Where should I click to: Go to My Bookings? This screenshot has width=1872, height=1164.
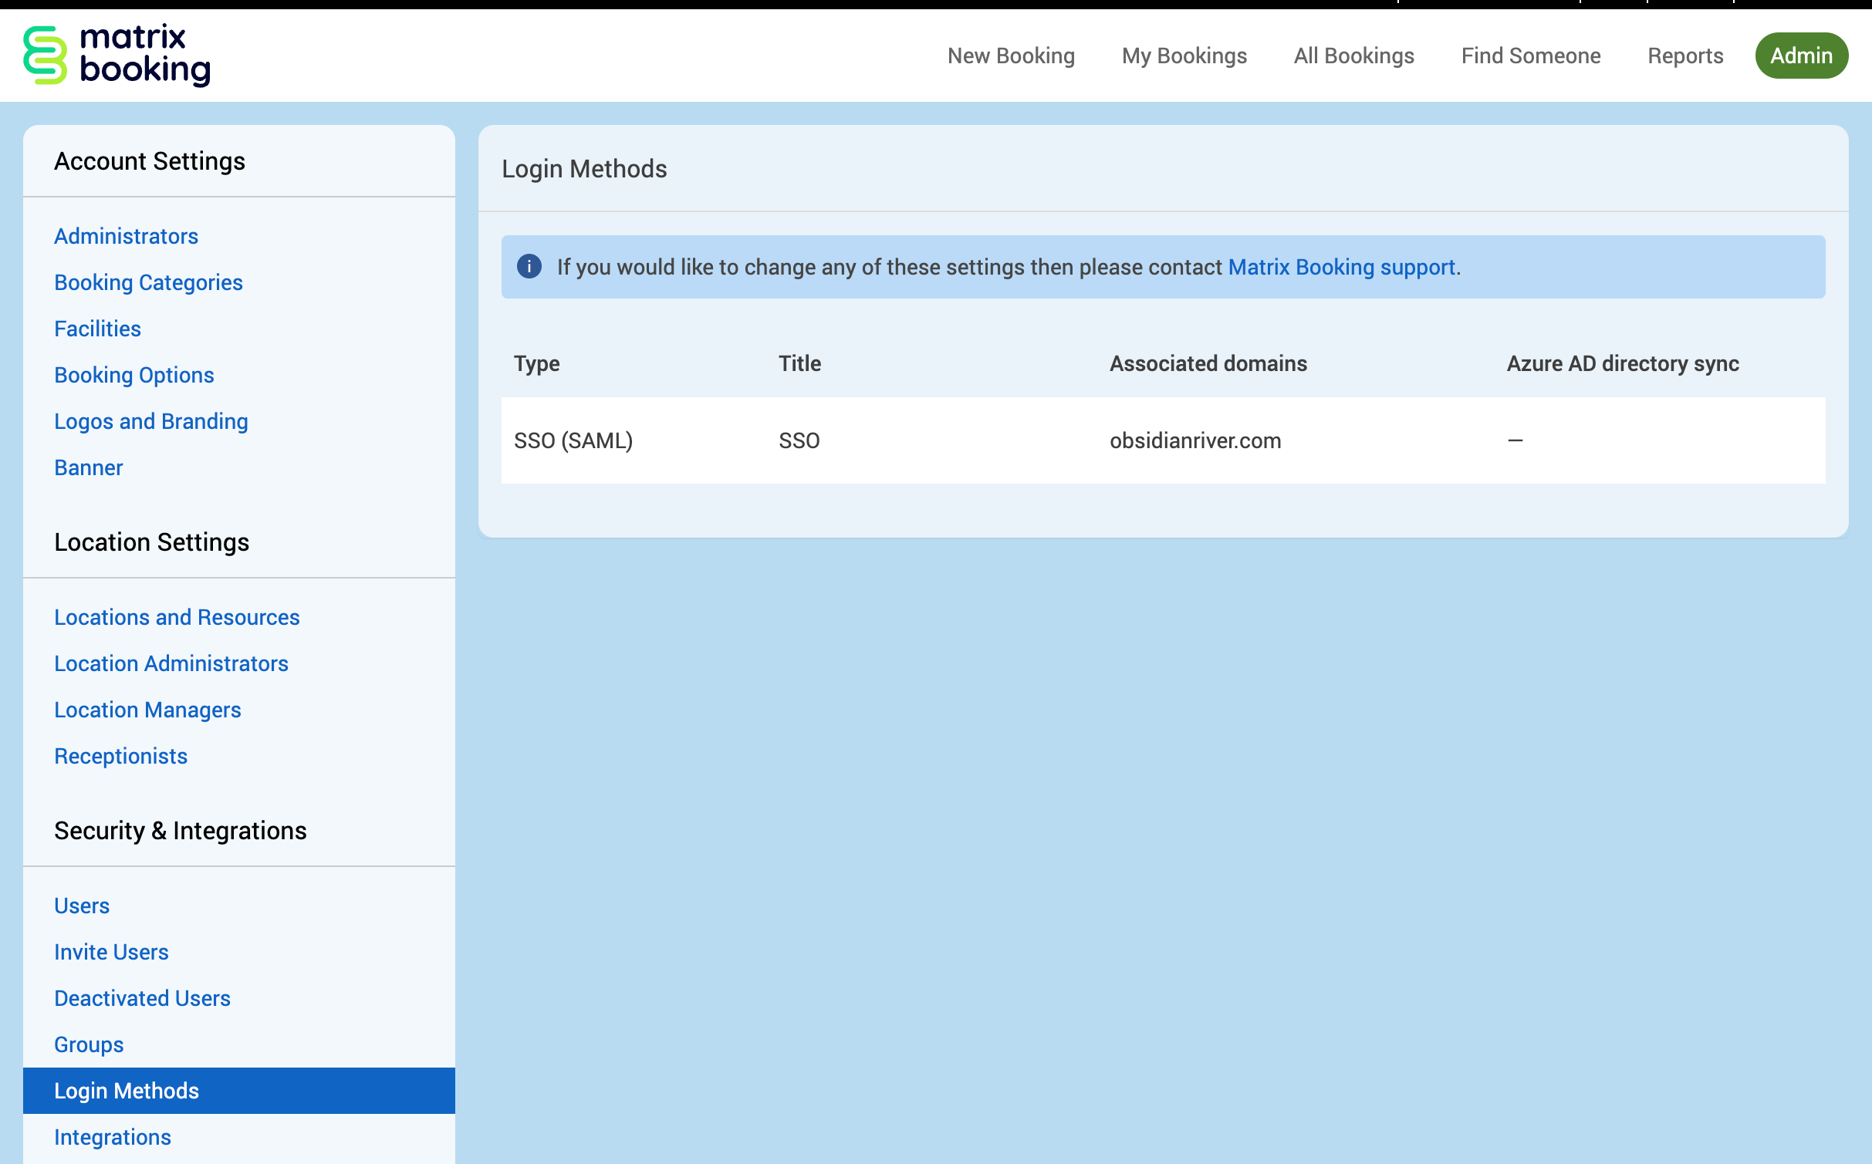(1184, 56)
